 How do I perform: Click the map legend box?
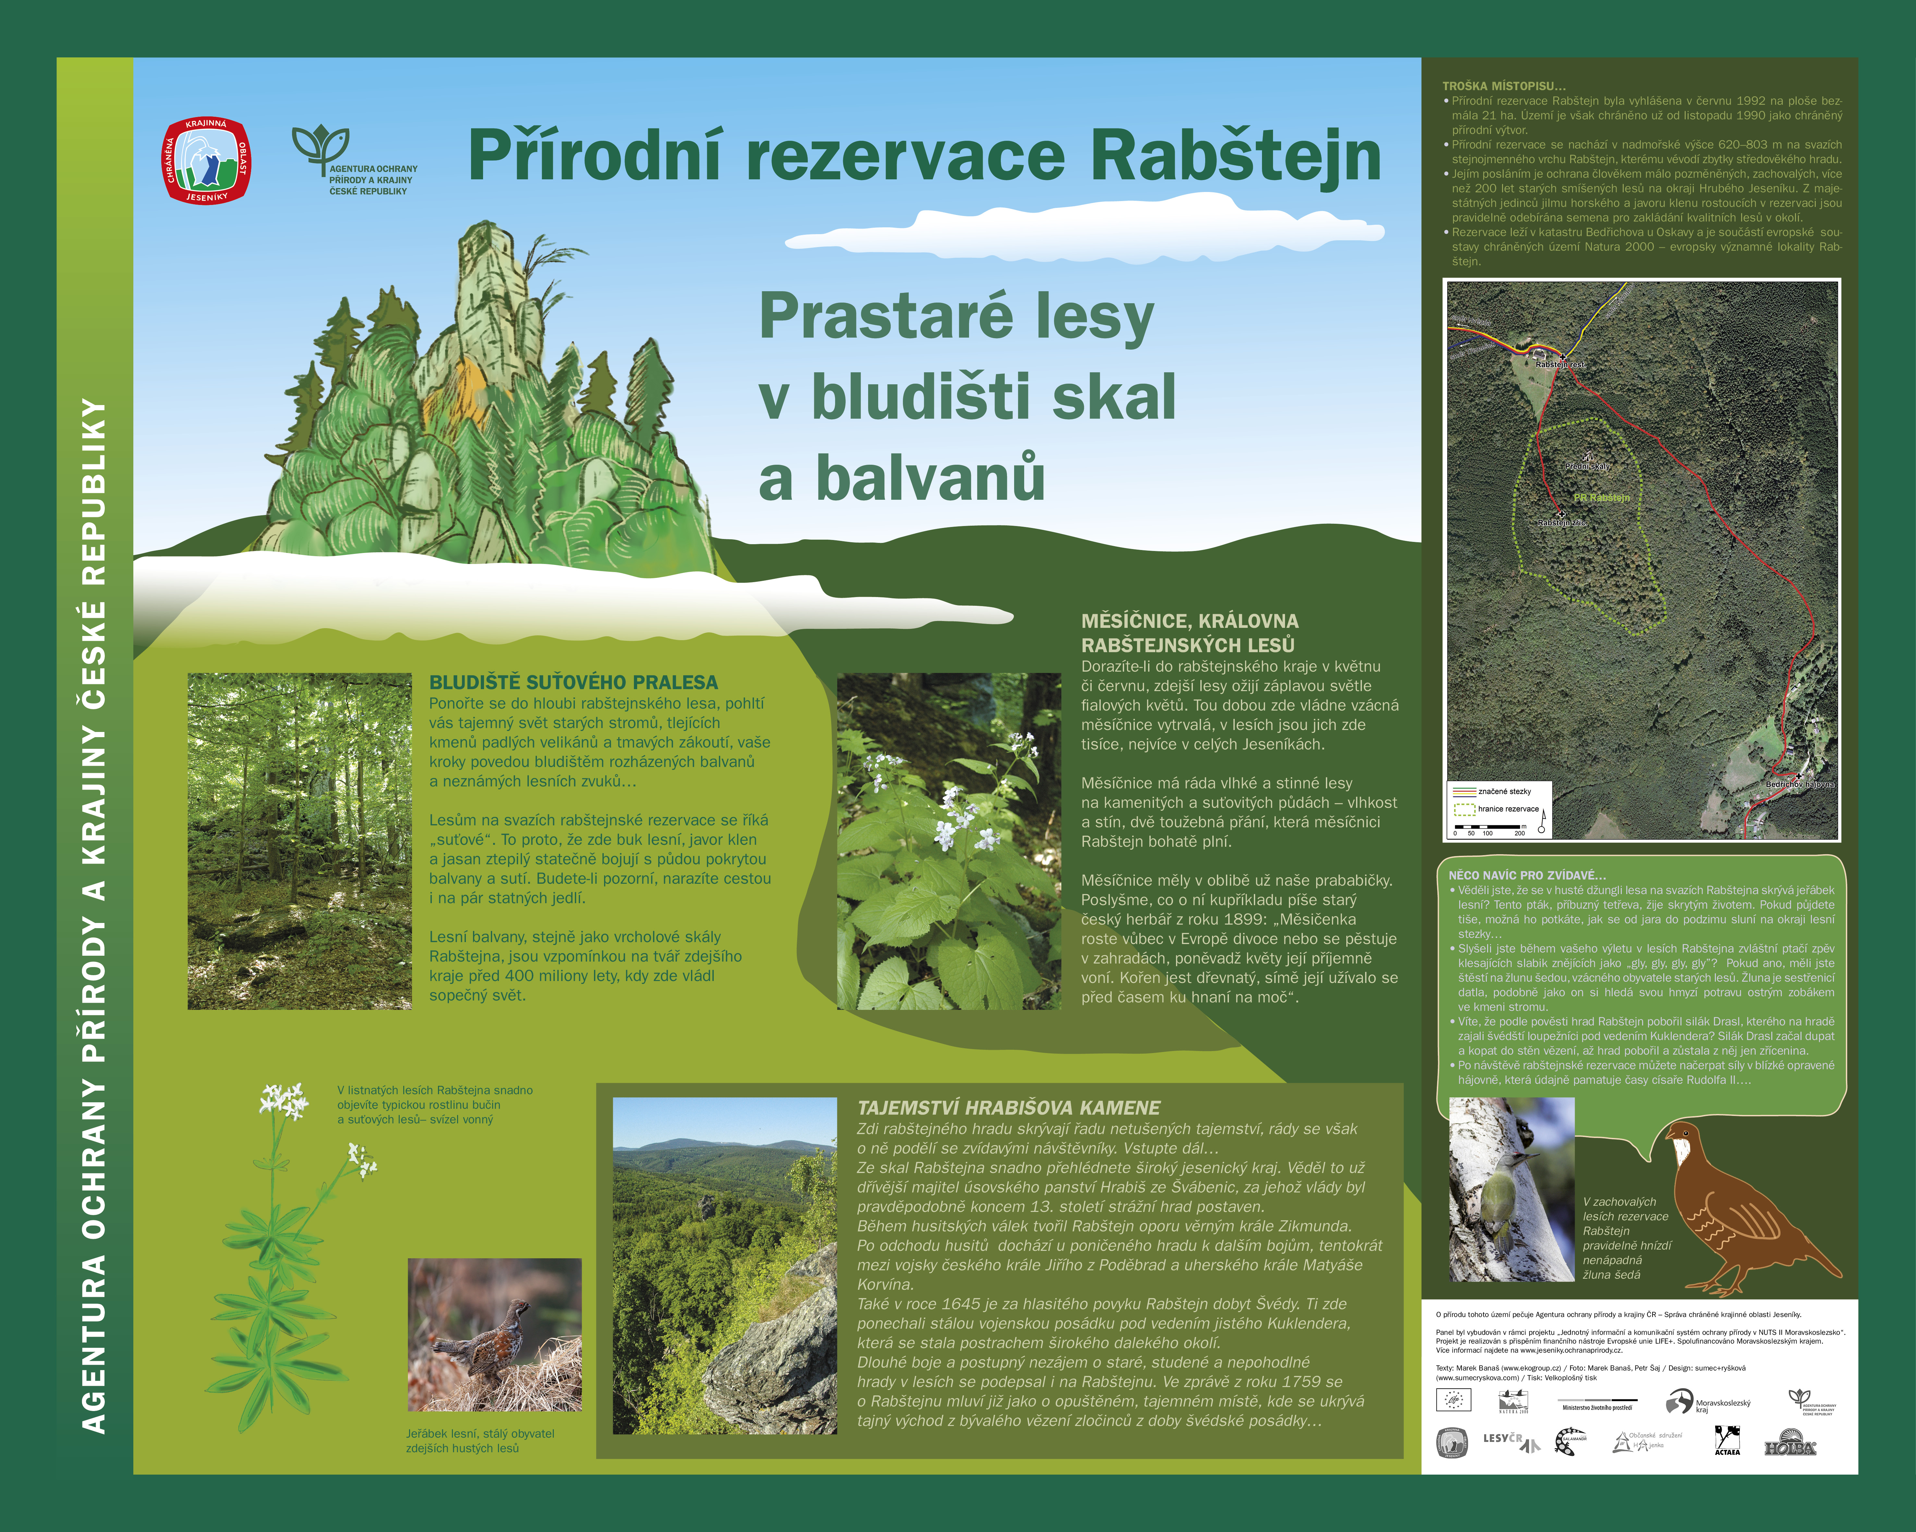click(x=1498, y=810)
